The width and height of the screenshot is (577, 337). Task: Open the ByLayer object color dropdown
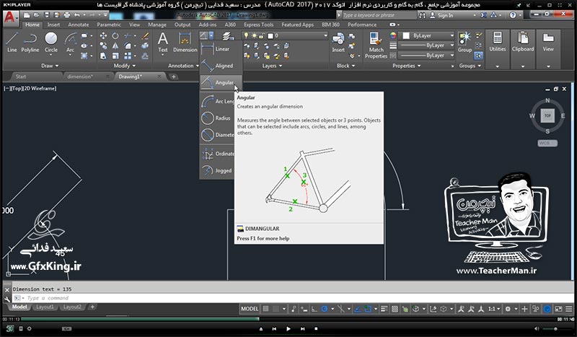click(x=428, y=36)
